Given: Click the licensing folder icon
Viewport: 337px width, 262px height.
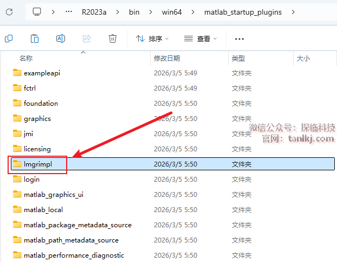Looking at the screenshot, I should click(x=17, y=149).
